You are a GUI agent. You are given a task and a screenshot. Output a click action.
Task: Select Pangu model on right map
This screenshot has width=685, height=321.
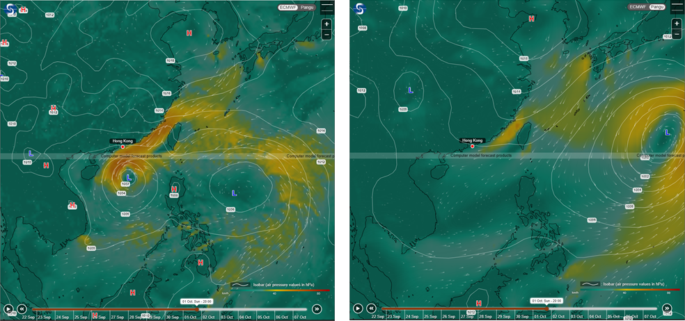click(x=657, y=7)
